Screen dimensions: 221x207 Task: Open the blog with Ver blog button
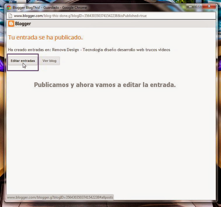49,61
